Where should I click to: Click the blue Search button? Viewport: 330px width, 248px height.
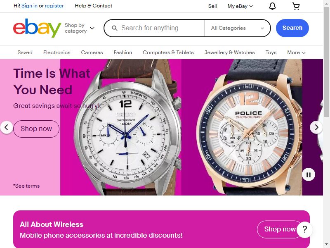point(292,28)
